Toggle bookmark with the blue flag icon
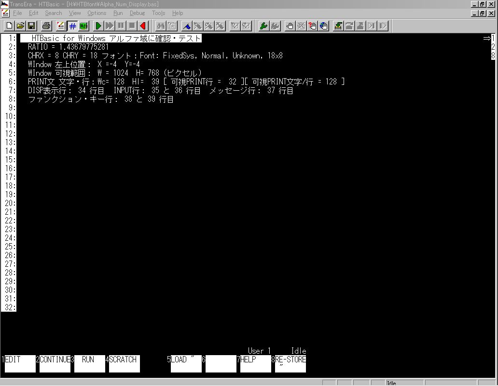This screenshot has width=498, height=386. (x=187, y=26)
